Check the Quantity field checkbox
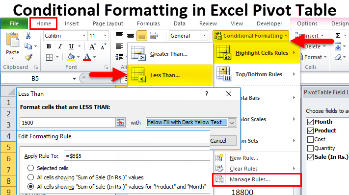 tap(310, 148)
